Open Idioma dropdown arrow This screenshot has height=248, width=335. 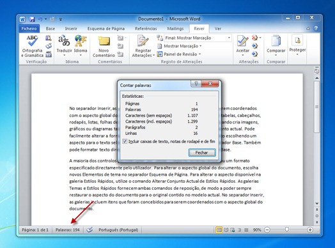(x=81, y=56)
